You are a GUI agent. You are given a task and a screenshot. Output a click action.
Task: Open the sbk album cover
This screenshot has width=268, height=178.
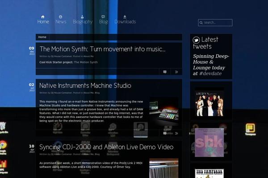tap(209, 142)
